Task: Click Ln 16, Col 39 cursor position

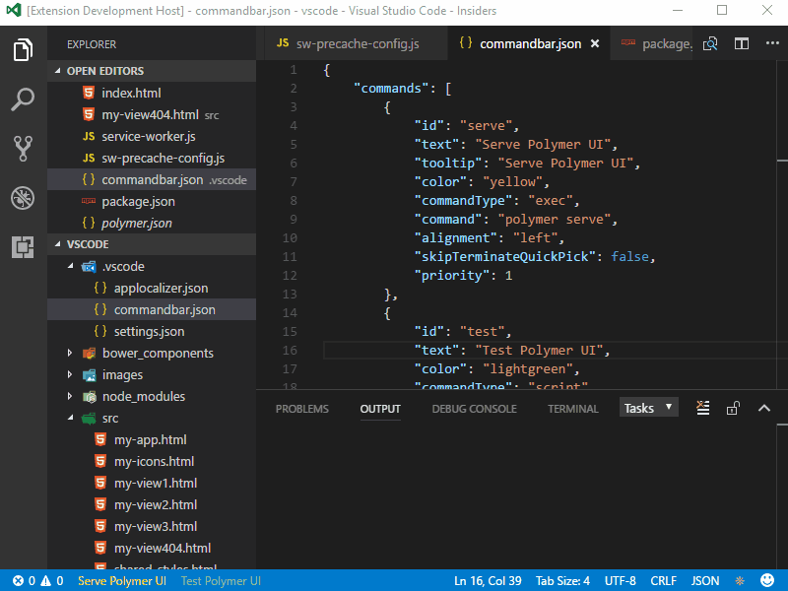Action: click(x=488, y=581)
